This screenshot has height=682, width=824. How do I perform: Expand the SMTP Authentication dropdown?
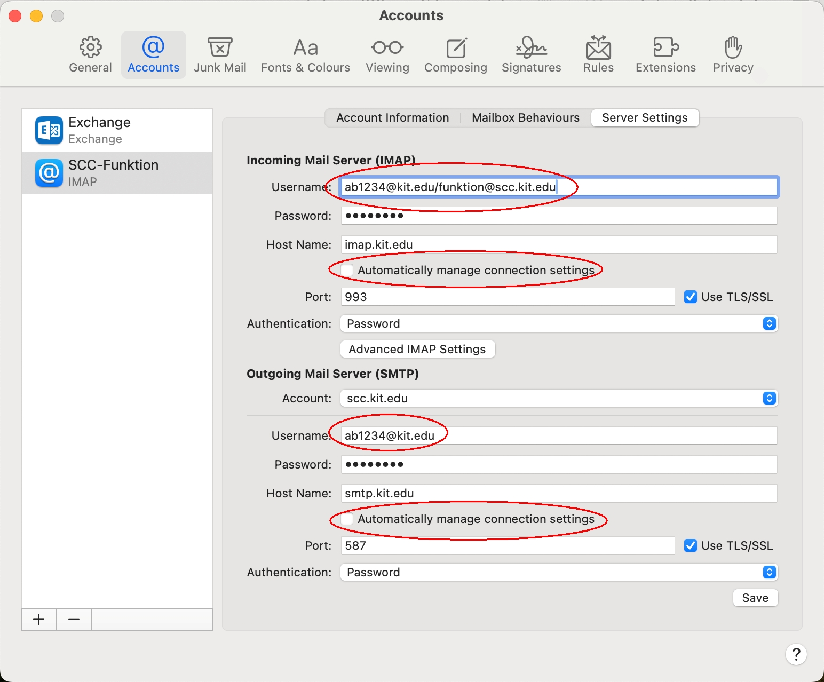click(x=558, y=573)
